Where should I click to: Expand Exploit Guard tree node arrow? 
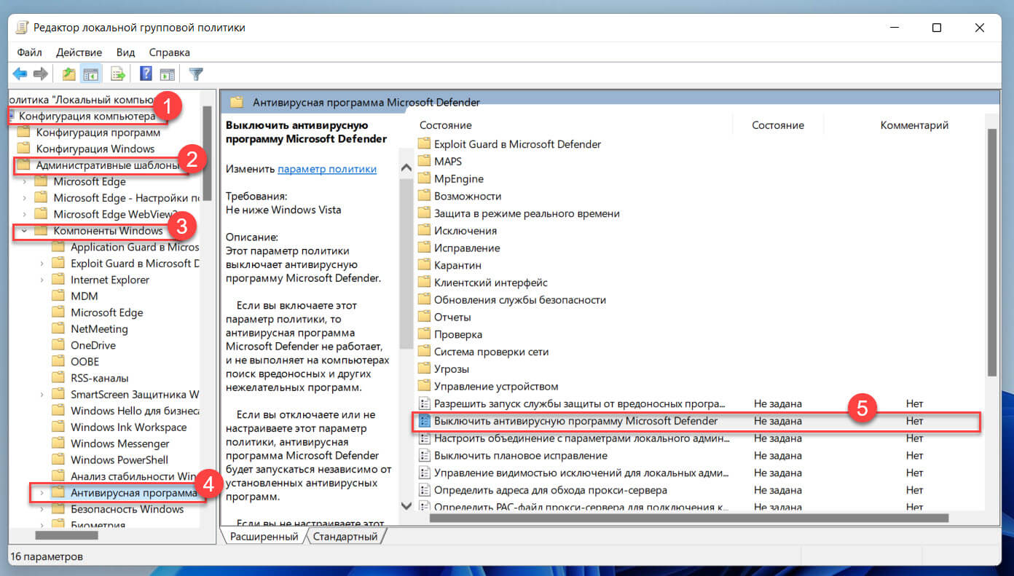[42, 263]
